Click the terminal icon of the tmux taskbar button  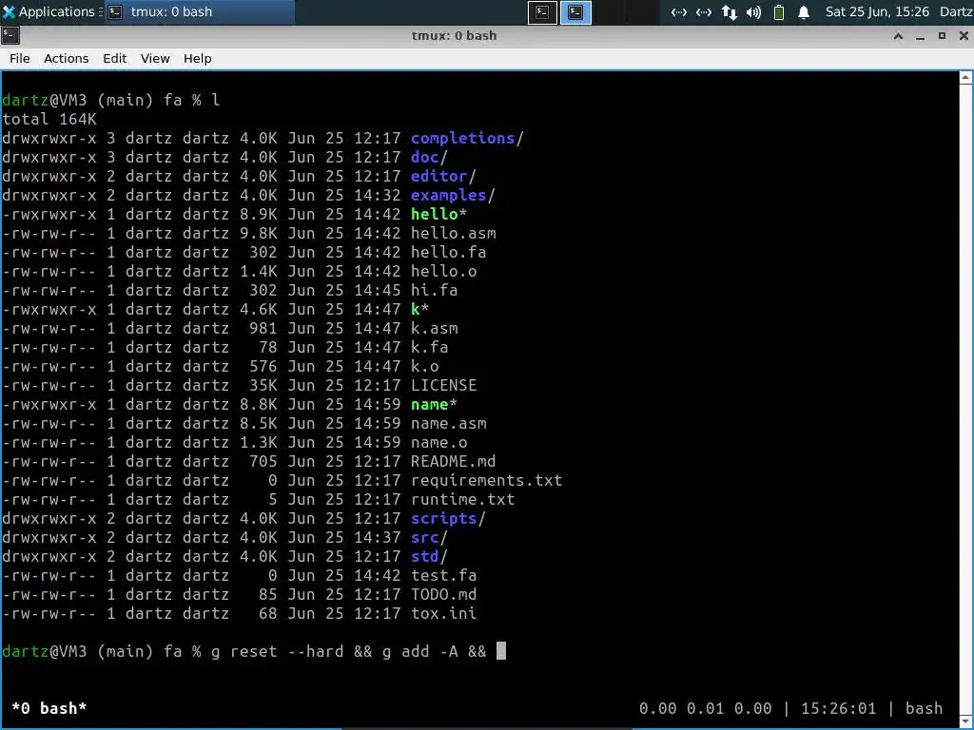(115, 12)
